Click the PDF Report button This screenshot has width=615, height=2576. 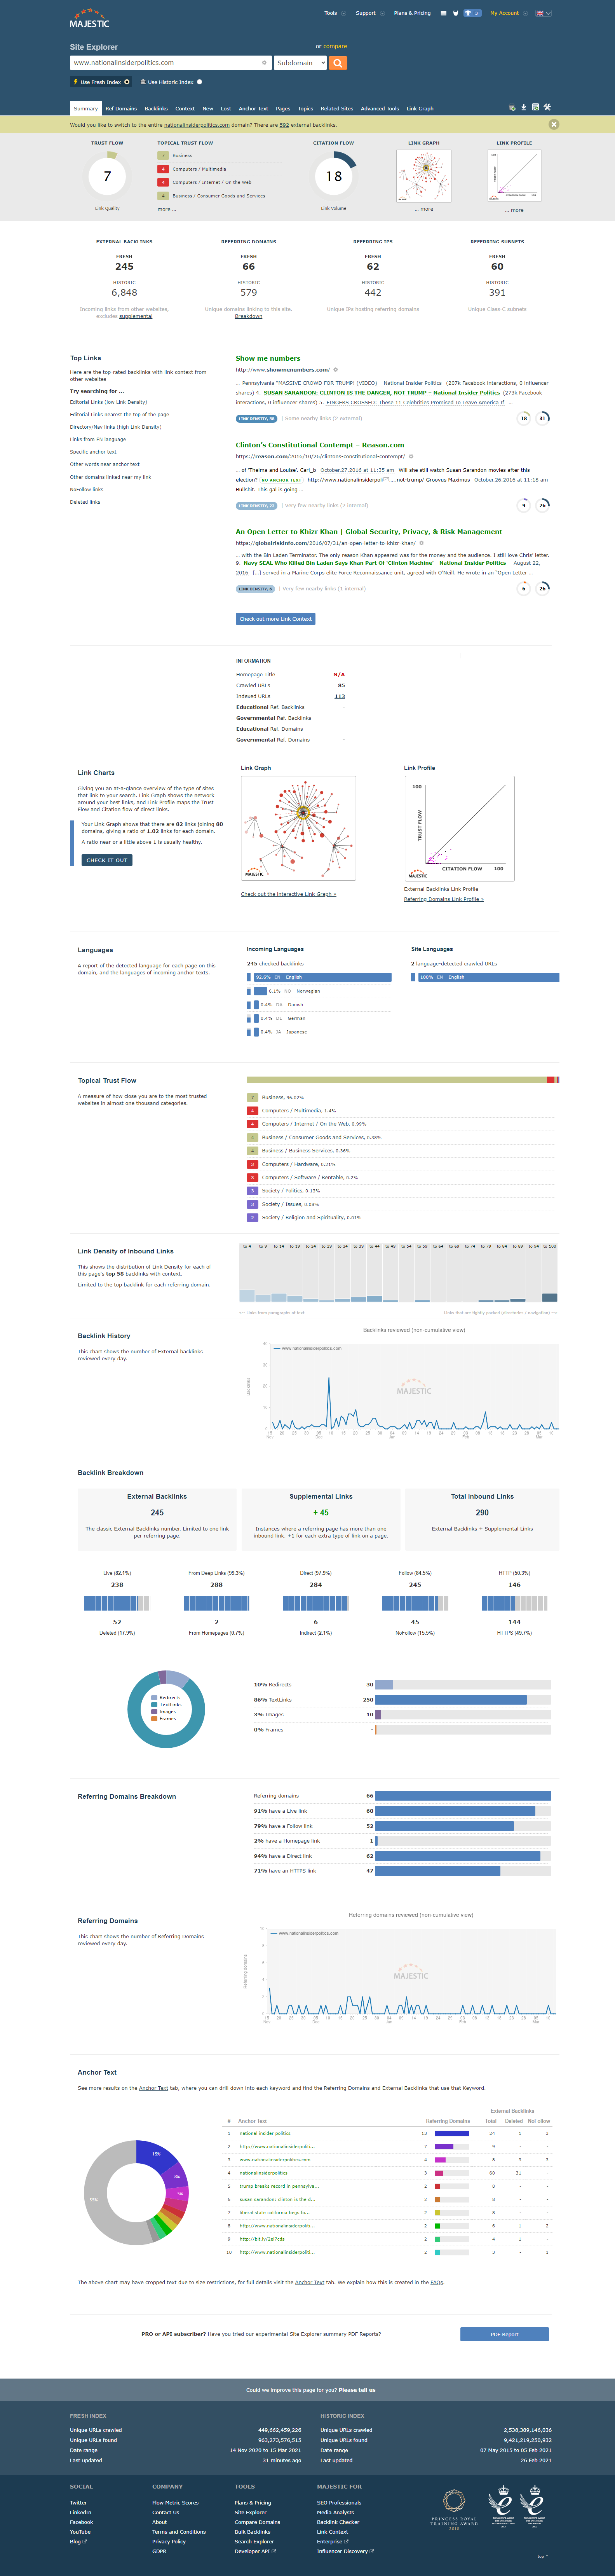click(504, 2334)
